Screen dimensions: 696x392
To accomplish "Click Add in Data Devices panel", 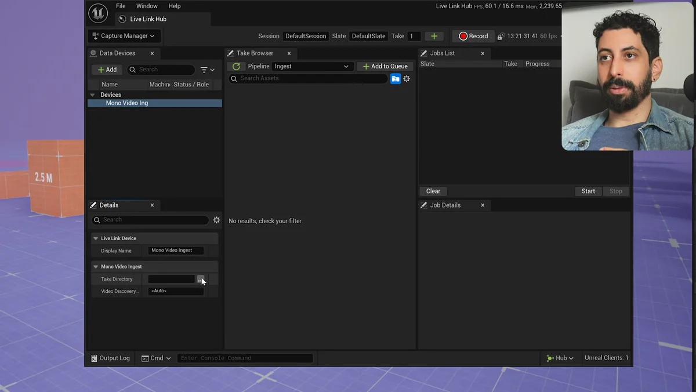I will (107, 70).
